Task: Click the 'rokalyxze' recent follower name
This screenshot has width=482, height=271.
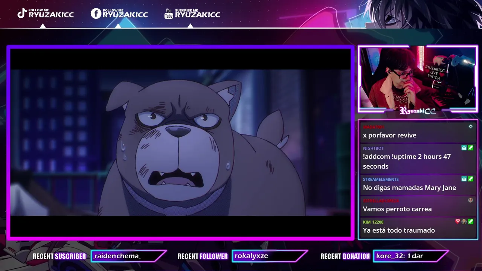Action: coord(251,256)
